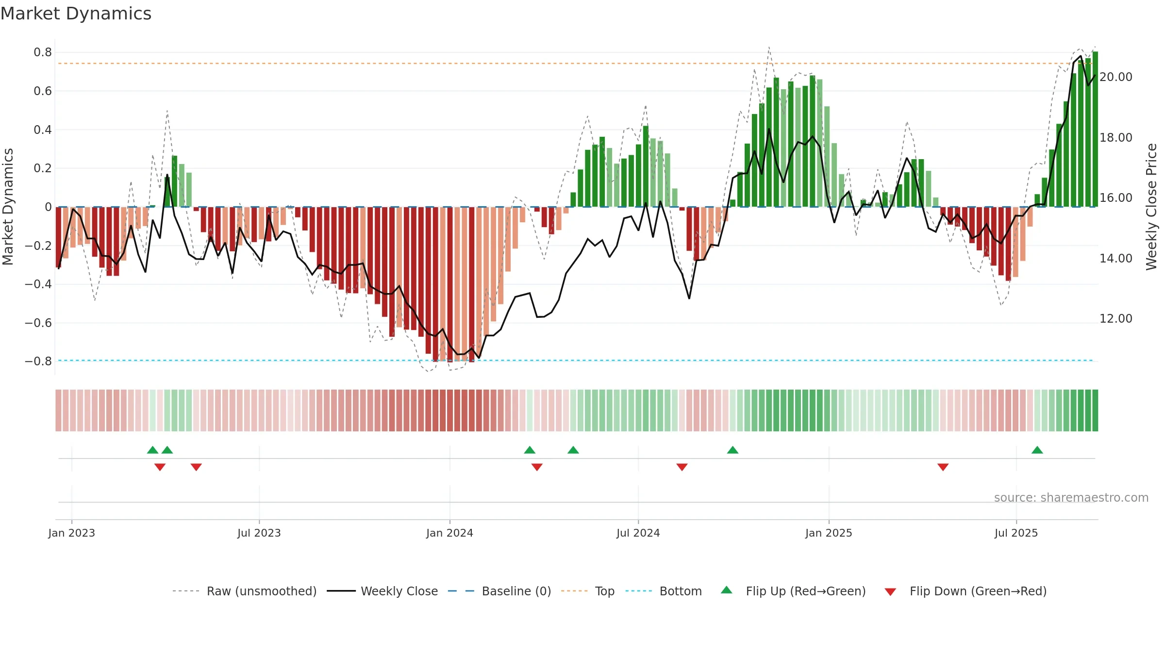Click the 12.00 price axis label
Image resolution: width=1165 pixels, height=655 pixels.
click(1116, 319)
